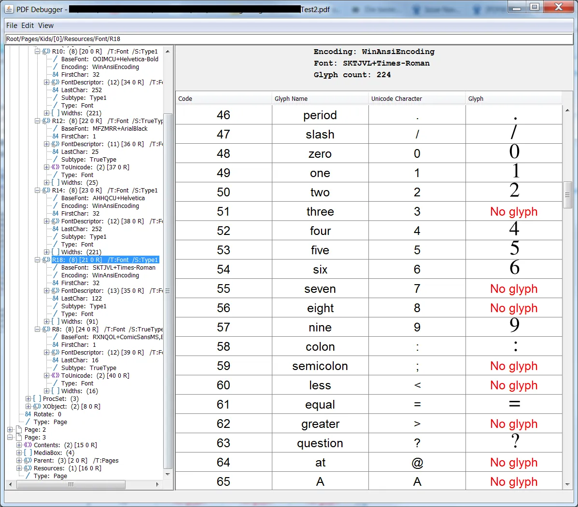This screenshot has width=578, height=507.
Task: Click the Code column header
Action: pos(224,99)
